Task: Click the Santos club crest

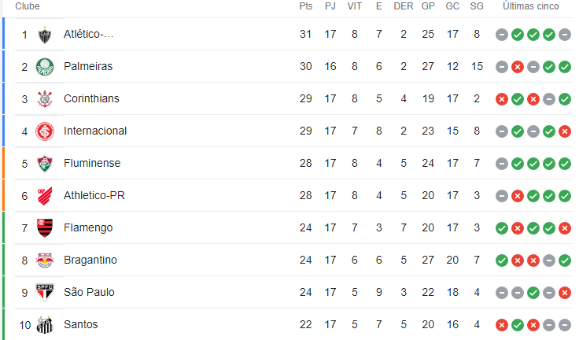Action: [x=45, y=325]
